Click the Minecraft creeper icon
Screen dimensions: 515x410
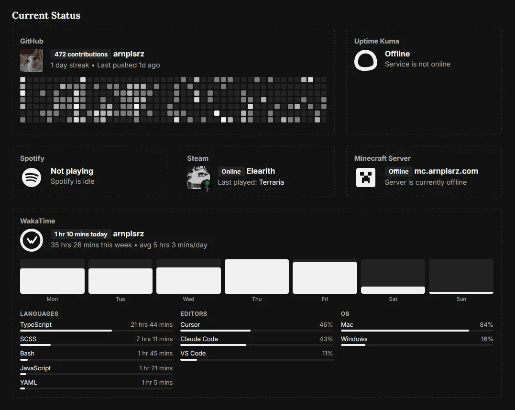[365, 177]
